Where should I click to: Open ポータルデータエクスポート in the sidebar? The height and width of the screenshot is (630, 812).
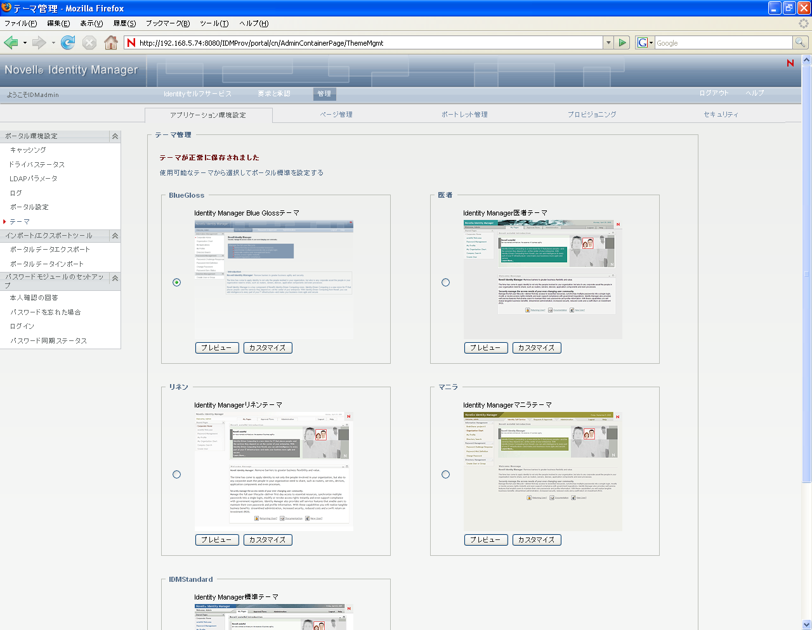50,250
